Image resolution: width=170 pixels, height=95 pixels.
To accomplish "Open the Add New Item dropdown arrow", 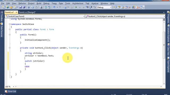I will (x=18, y=7).
